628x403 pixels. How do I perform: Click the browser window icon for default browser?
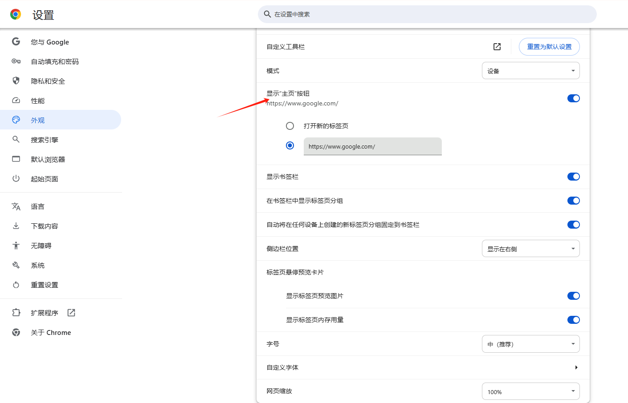16,159
